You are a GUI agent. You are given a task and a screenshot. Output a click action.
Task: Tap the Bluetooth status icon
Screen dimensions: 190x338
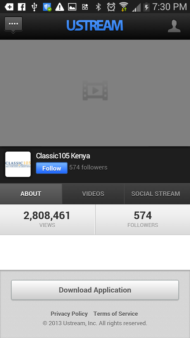tap(98, 7)
